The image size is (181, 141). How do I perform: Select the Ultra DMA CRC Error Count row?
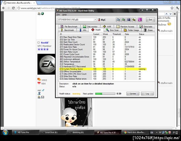click(x=103, y=74)
